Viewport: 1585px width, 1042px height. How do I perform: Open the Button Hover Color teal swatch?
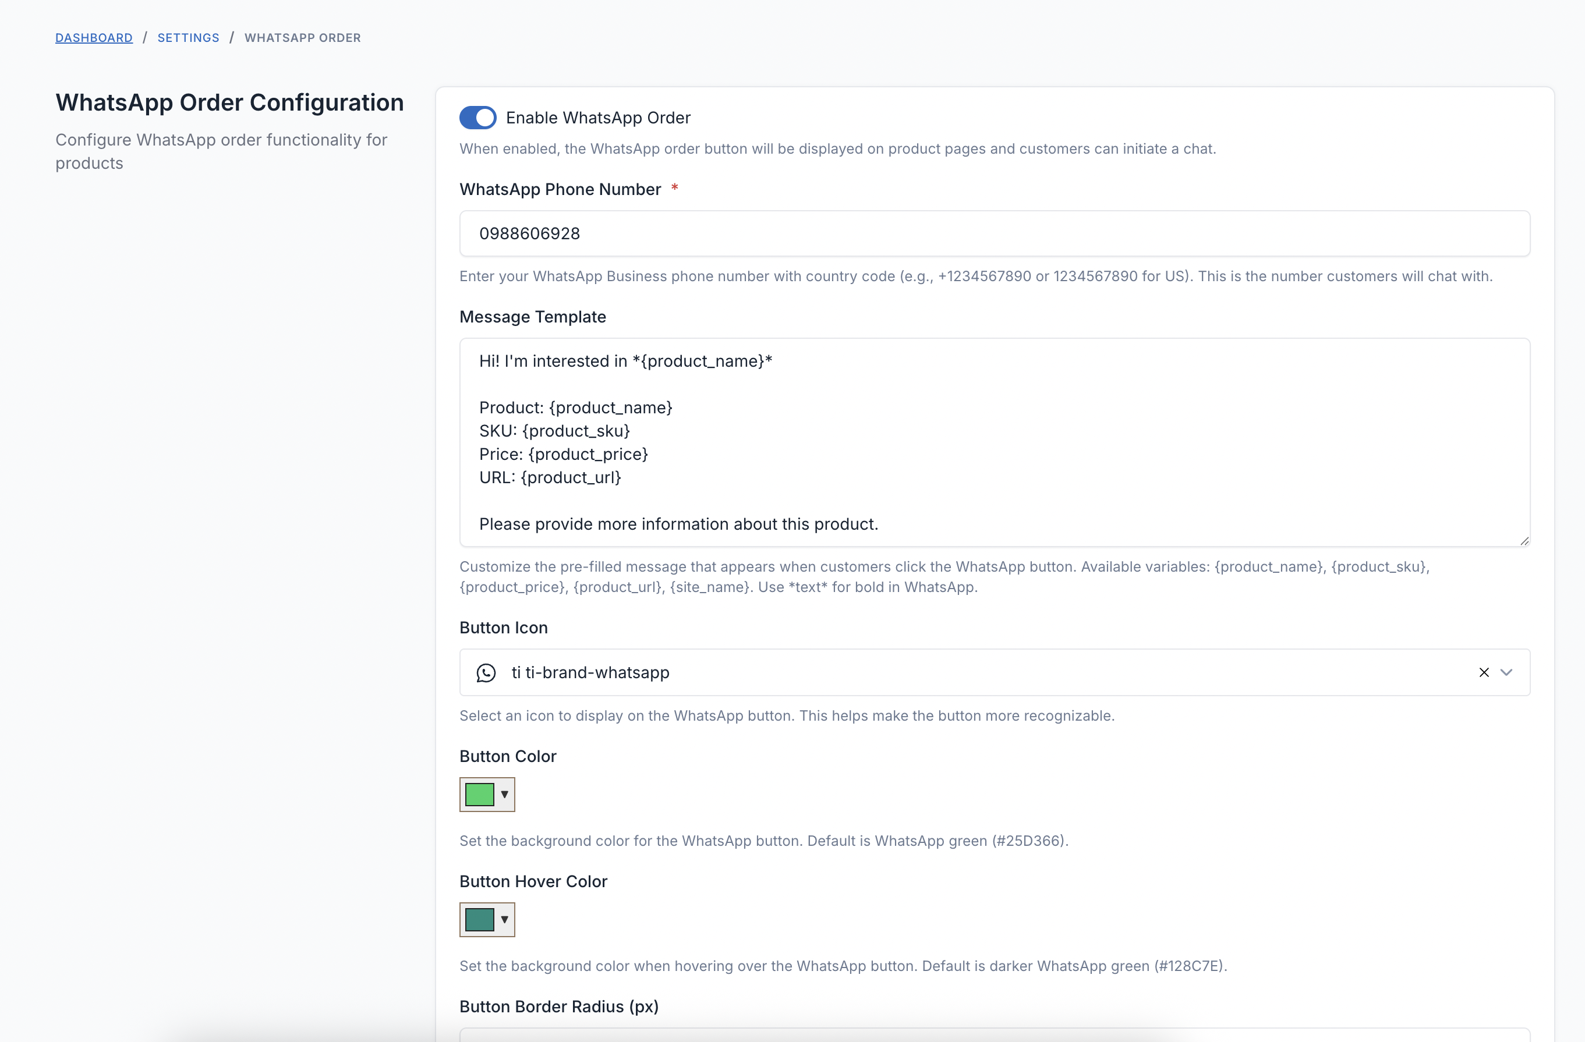(x=479, y=920)
